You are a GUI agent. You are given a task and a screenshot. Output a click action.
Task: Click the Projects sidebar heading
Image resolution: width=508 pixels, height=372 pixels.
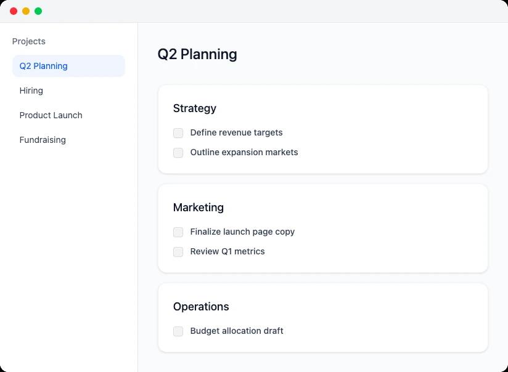(28, 41)
